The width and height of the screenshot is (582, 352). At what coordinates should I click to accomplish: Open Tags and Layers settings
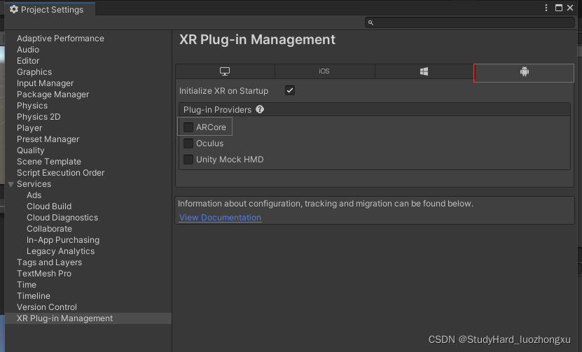coord(49,262)
